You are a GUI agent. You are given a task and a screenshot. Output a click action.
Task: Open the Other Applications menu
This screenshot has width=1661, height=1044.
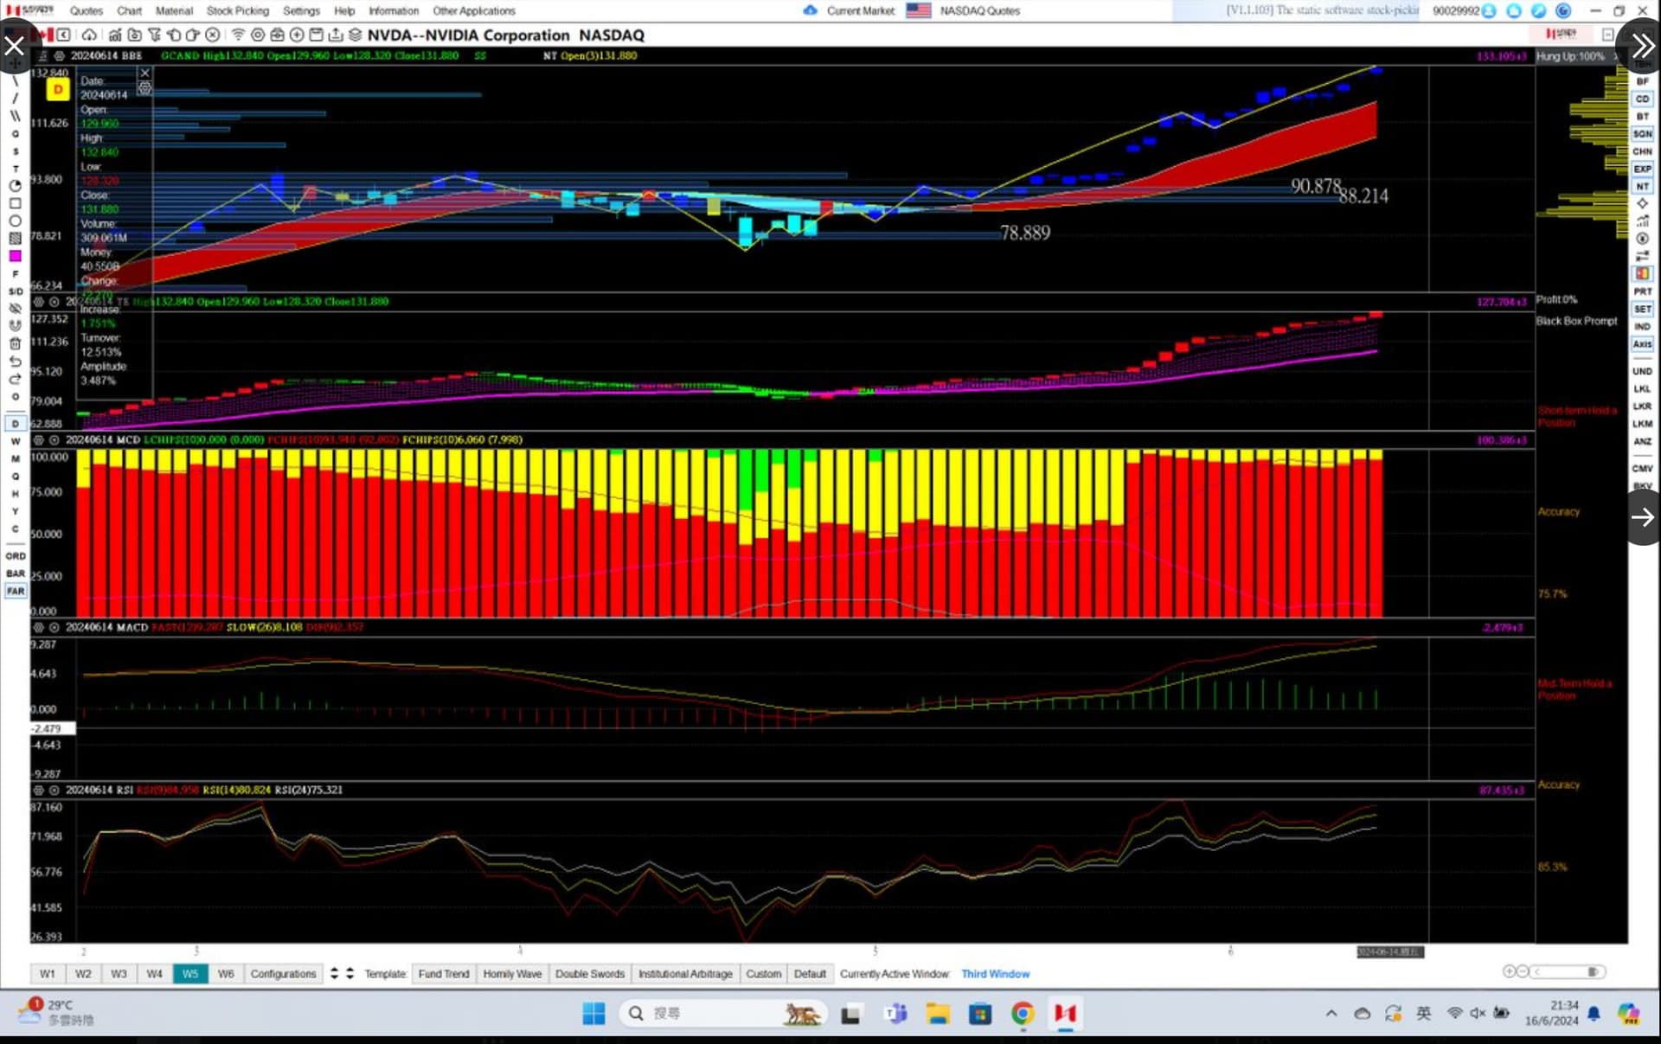(474, 10)
